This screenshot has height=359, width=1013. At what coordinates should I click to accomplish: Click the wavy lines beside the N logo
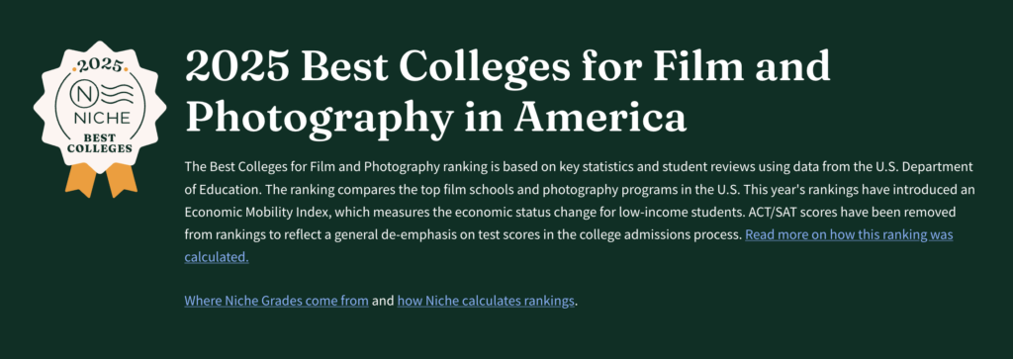point(117,95)
